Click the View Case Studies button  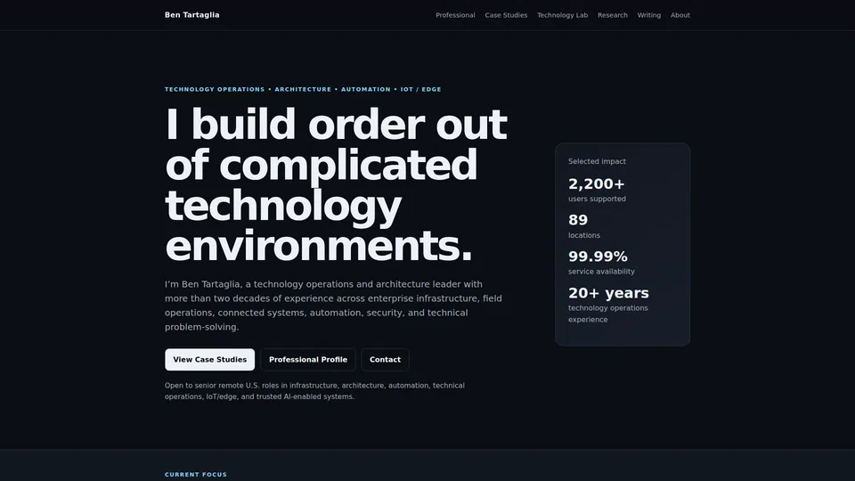[210, 359]
